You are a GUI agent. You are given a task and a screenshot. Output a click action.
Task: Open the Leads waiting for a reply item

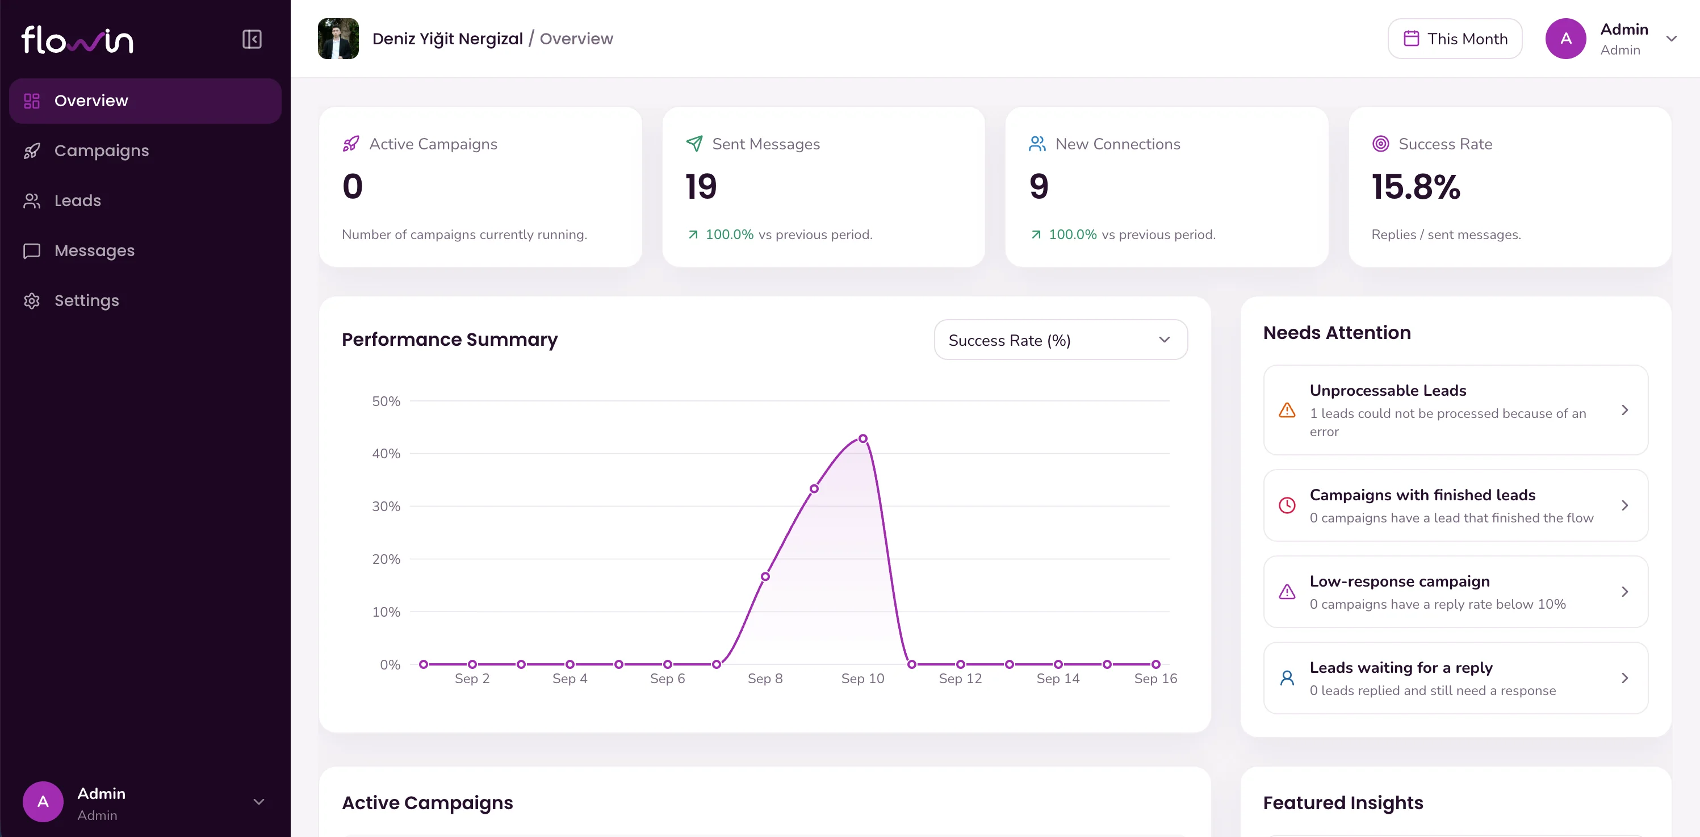click(1455, 678)
